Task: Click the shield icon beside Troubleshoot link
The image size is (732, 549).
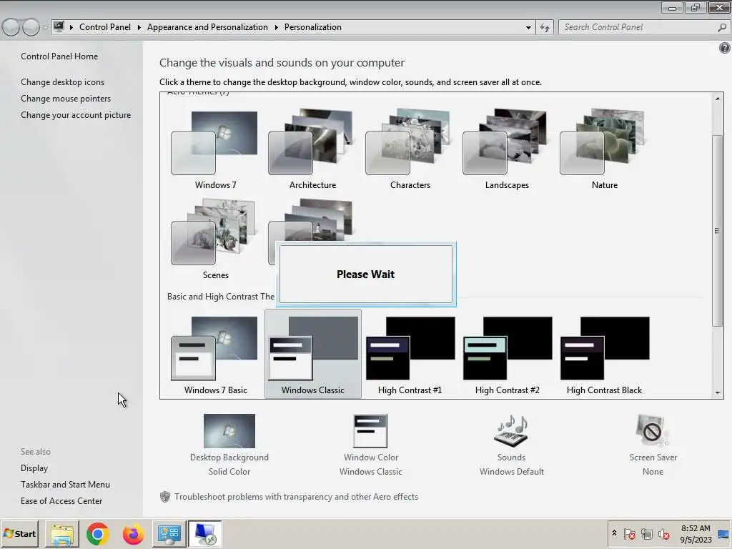Action: 165,497
